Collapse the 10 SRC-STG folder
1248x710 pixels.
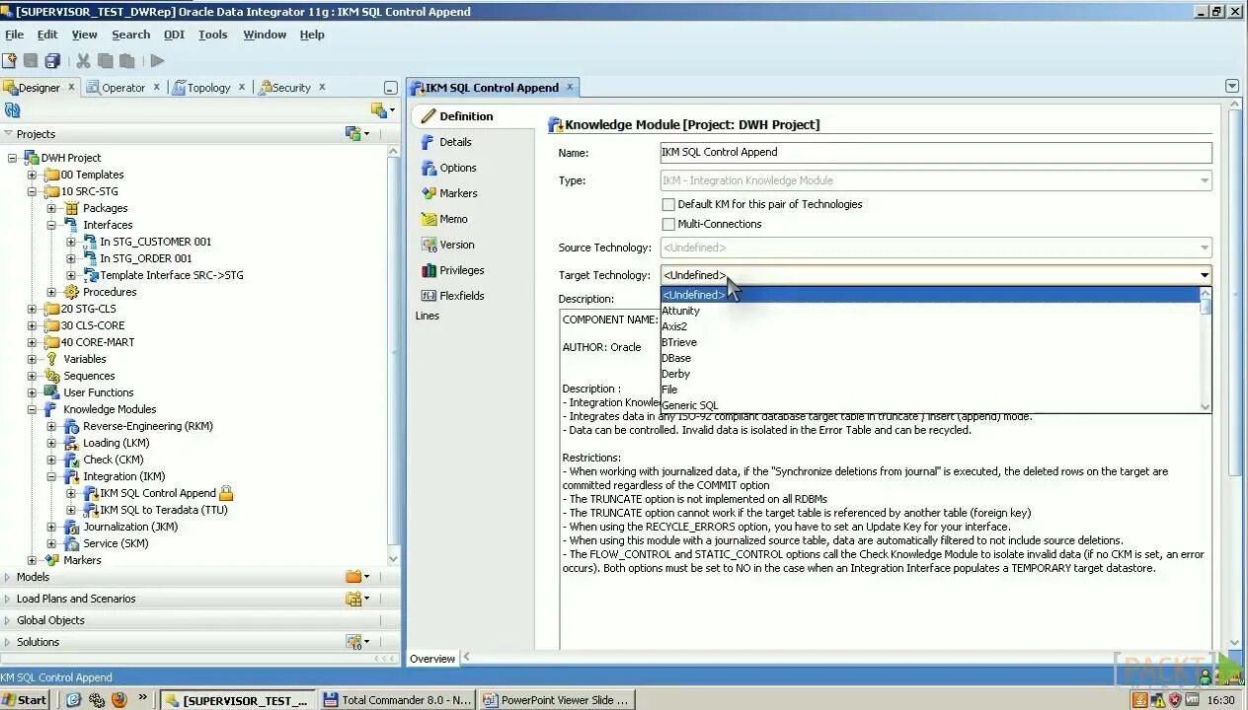tap(32, 191)
